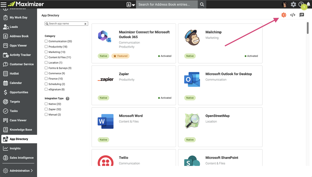Click the Native badge on Microsoft Word

point(103,140)
